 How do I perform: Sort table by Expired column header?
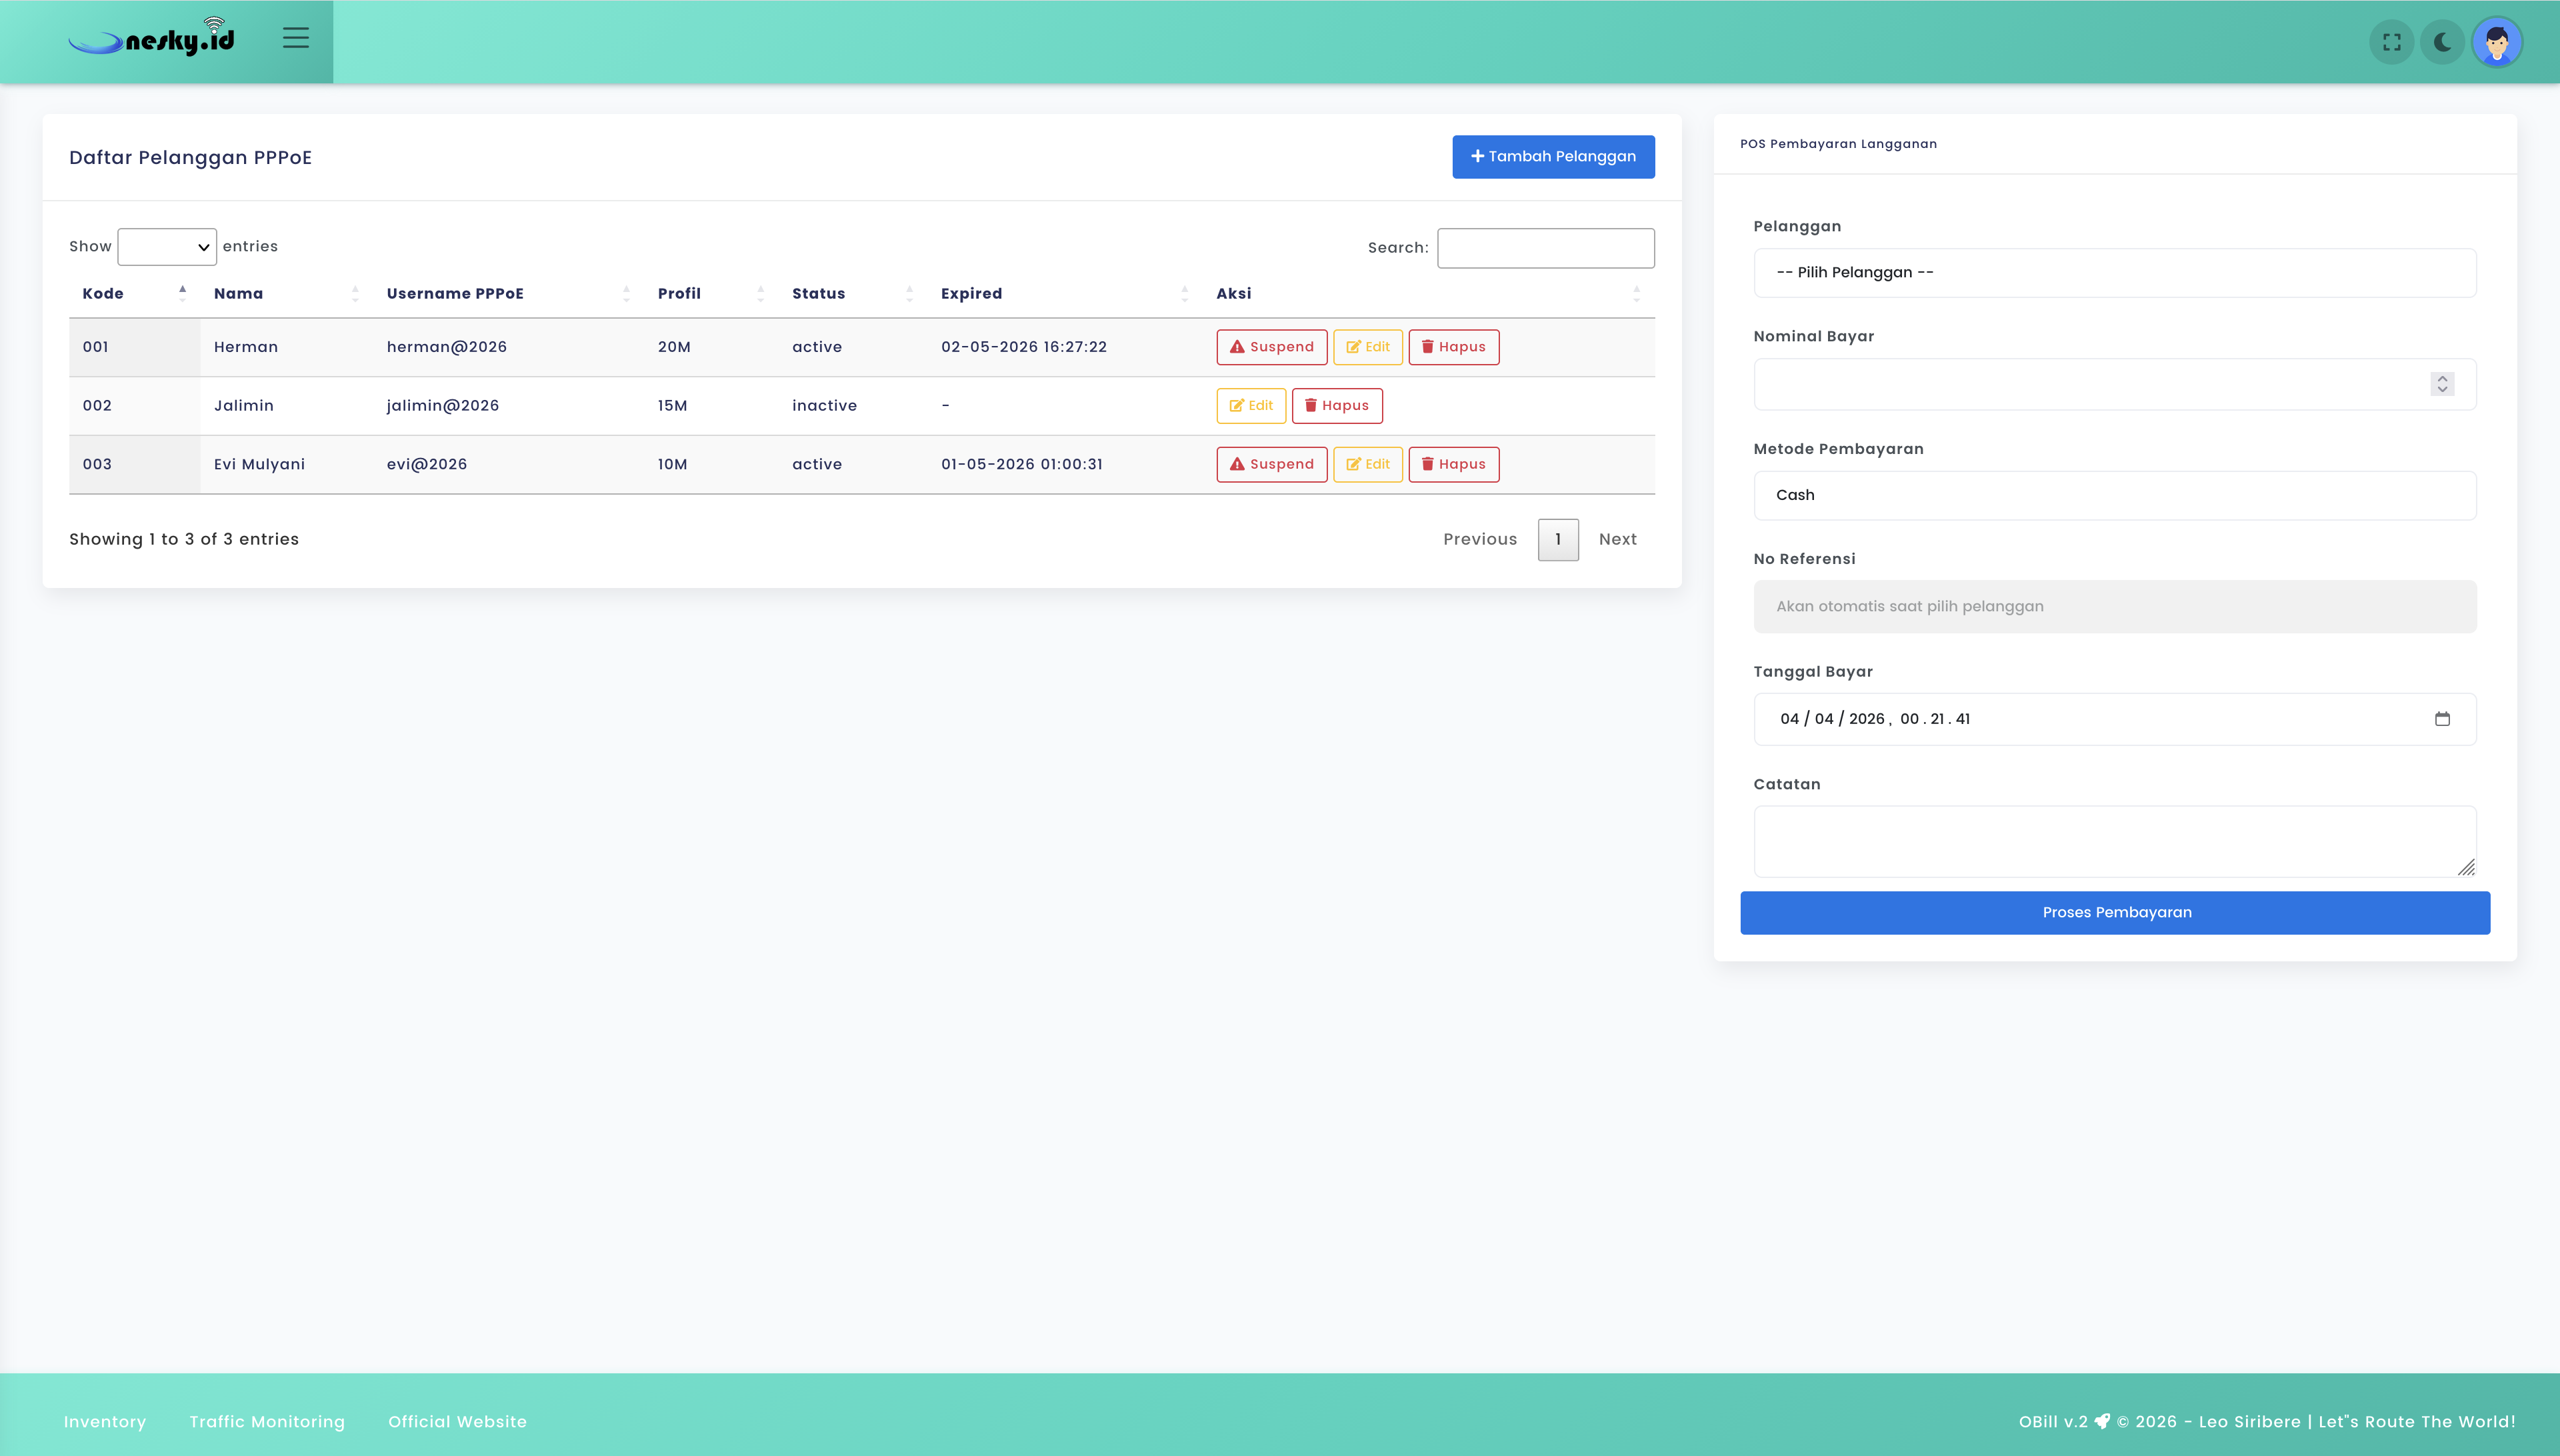tap(971, 293)
